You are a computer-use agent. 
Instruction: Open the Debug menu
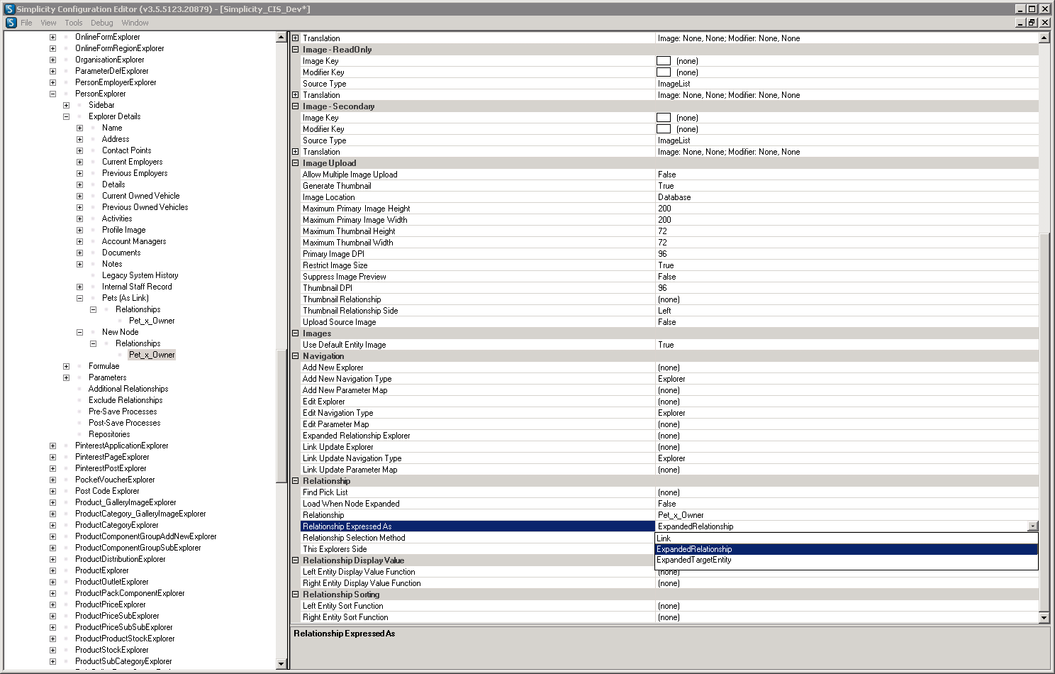[x=101, y=23]
